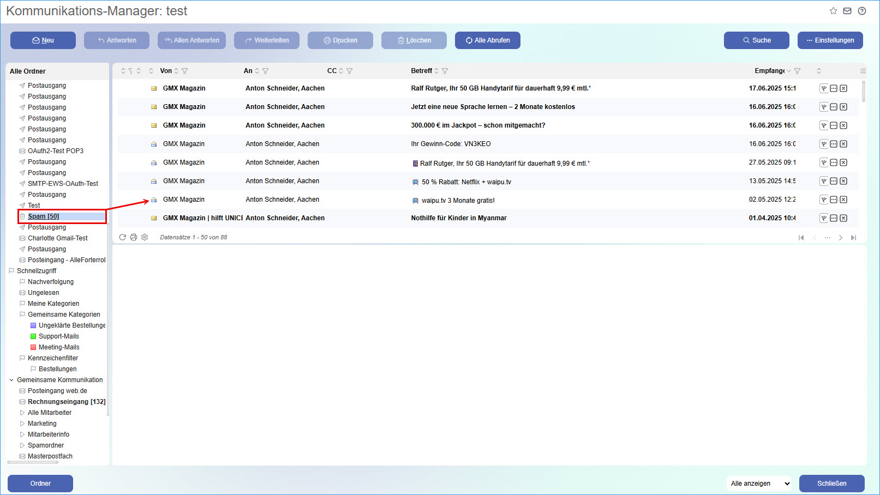
Task: Toggle the Von column filter funnel
Action: tap(185, 71)
